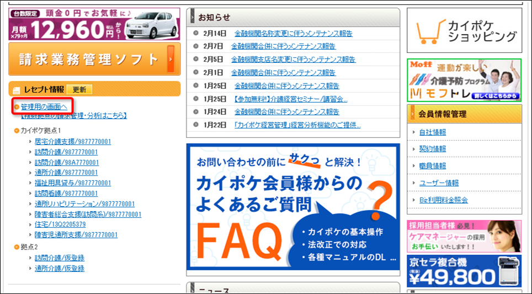The height and width of the screenshot is (294, 532).
Task: Open the カイポケショッピング cart banner
Action: point(465,30)
